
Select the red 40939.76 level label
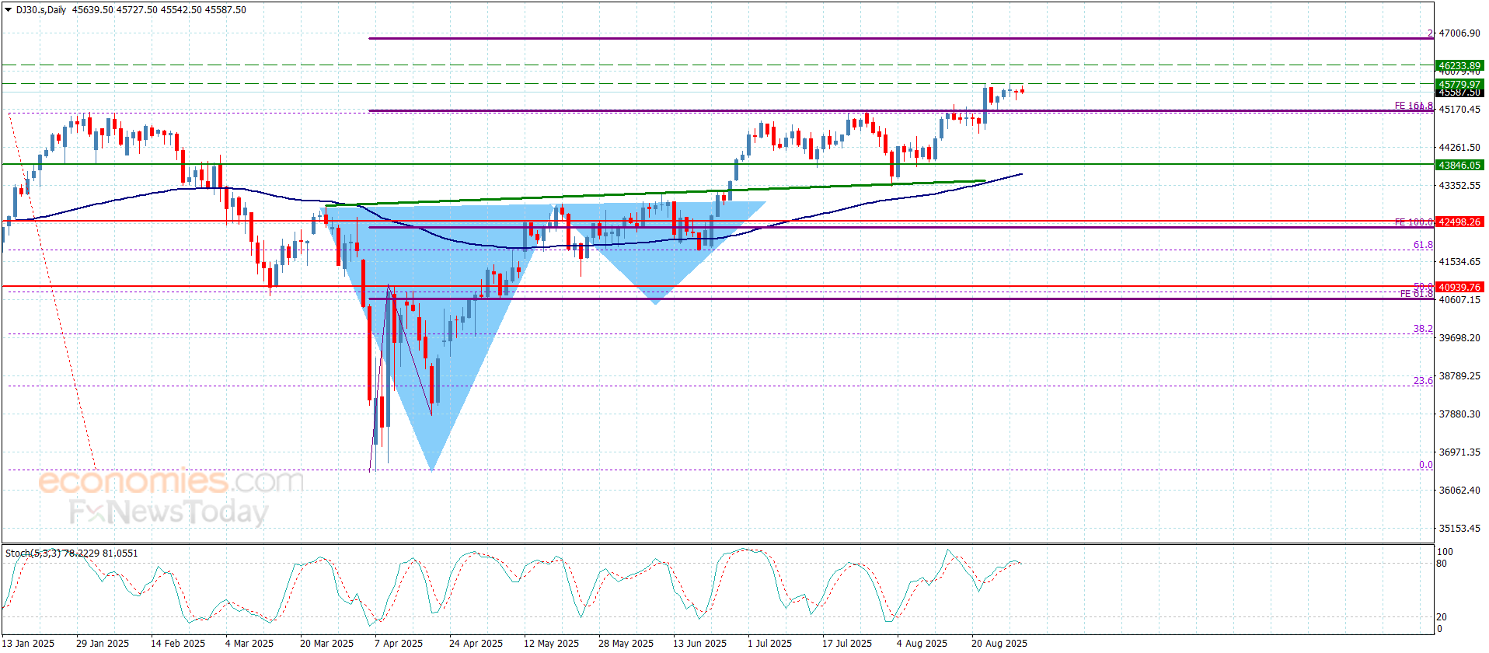1459,287
